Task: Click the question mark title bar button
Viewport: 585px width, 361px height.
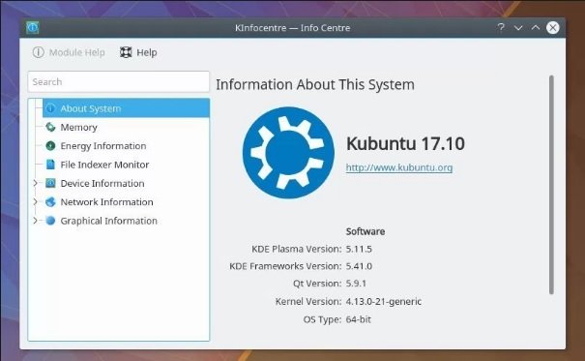Action: 501,28
